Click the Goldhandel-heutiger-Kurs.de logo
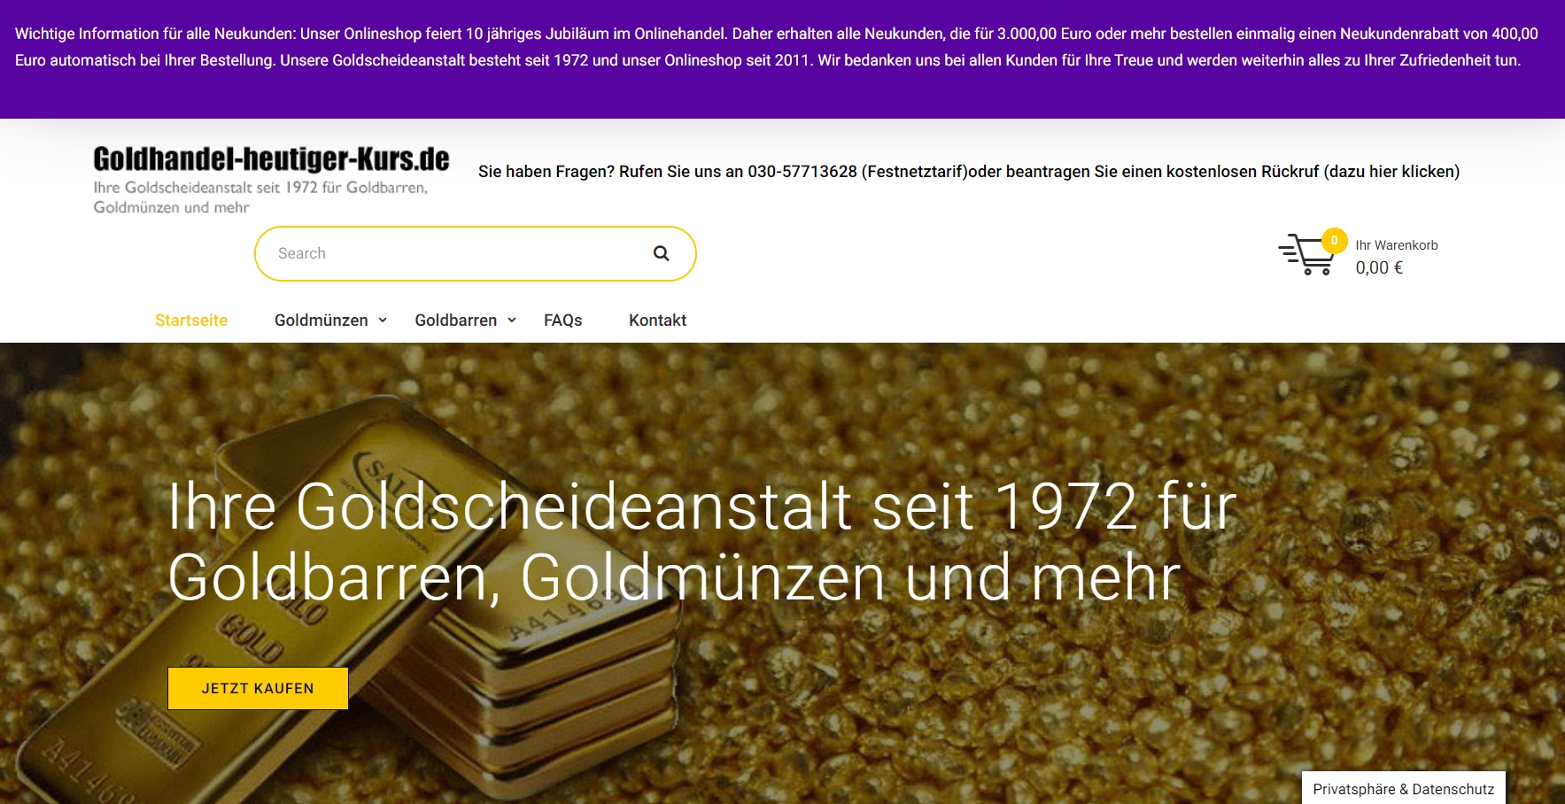 [271, 181]
